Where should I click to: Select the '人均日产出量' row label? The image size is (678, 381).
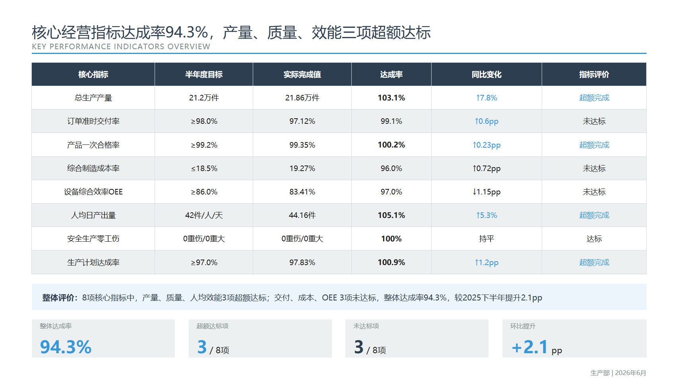pyautogui.click(x=93, y=215)
